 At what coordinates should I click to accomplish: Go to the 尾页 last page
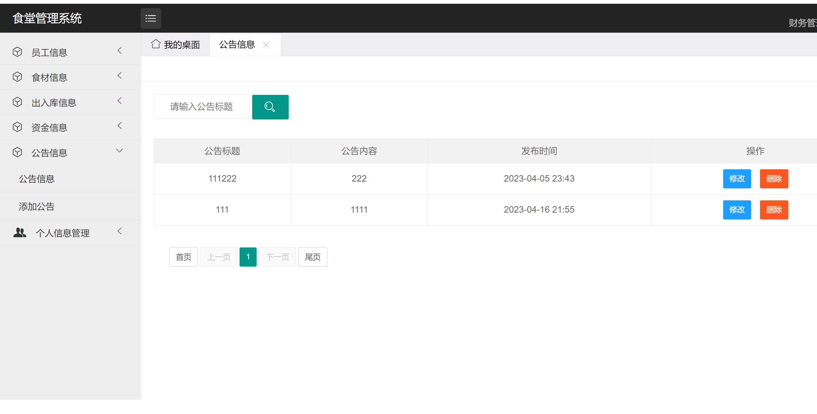coord(312,257)
